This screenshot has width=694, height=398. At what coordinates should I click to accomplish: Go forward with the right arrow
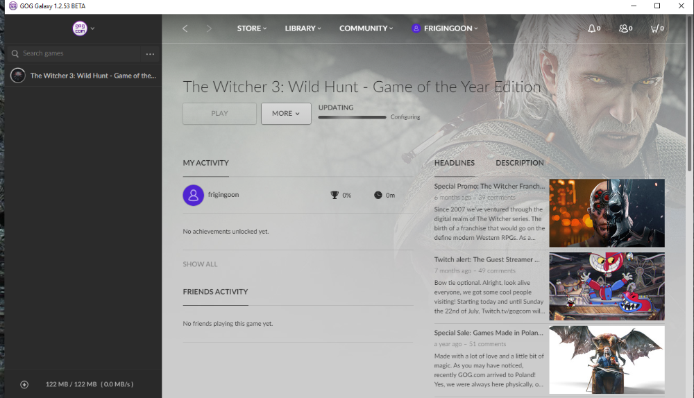[x=209, y=28]
